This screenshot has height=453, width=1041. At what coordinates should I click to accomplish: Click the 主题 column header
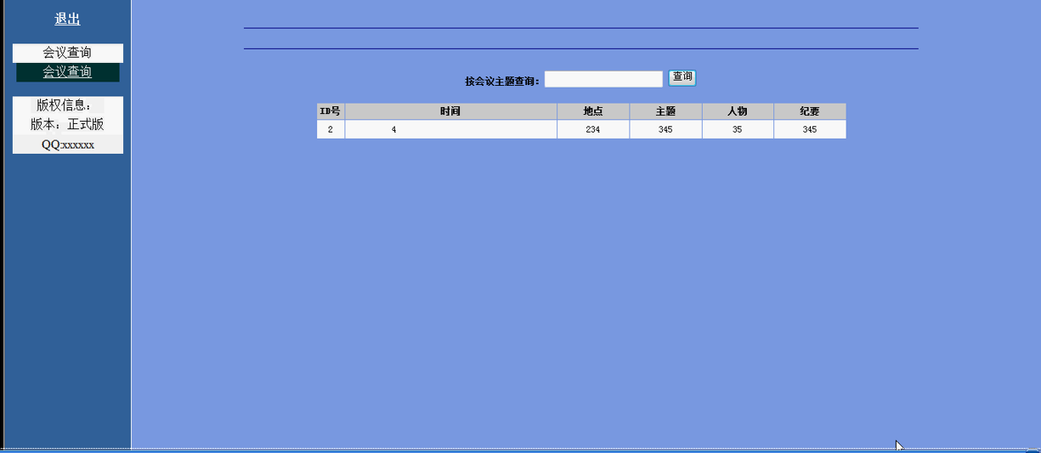665,111
